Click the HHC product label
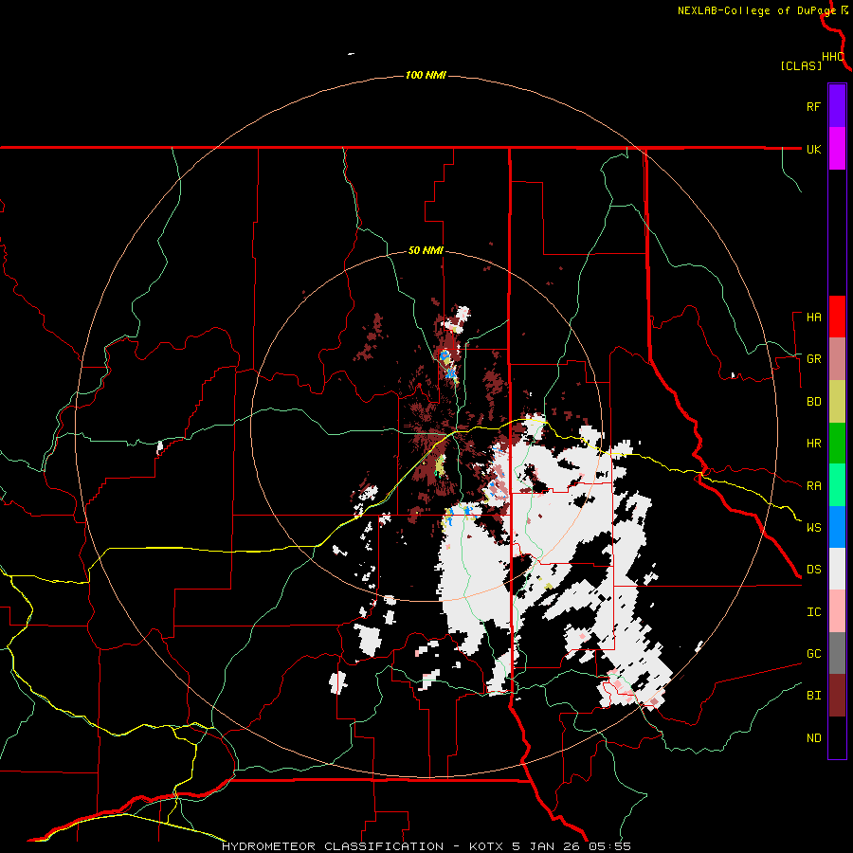This screenshot has height=853, width=853. pos(833,57)
